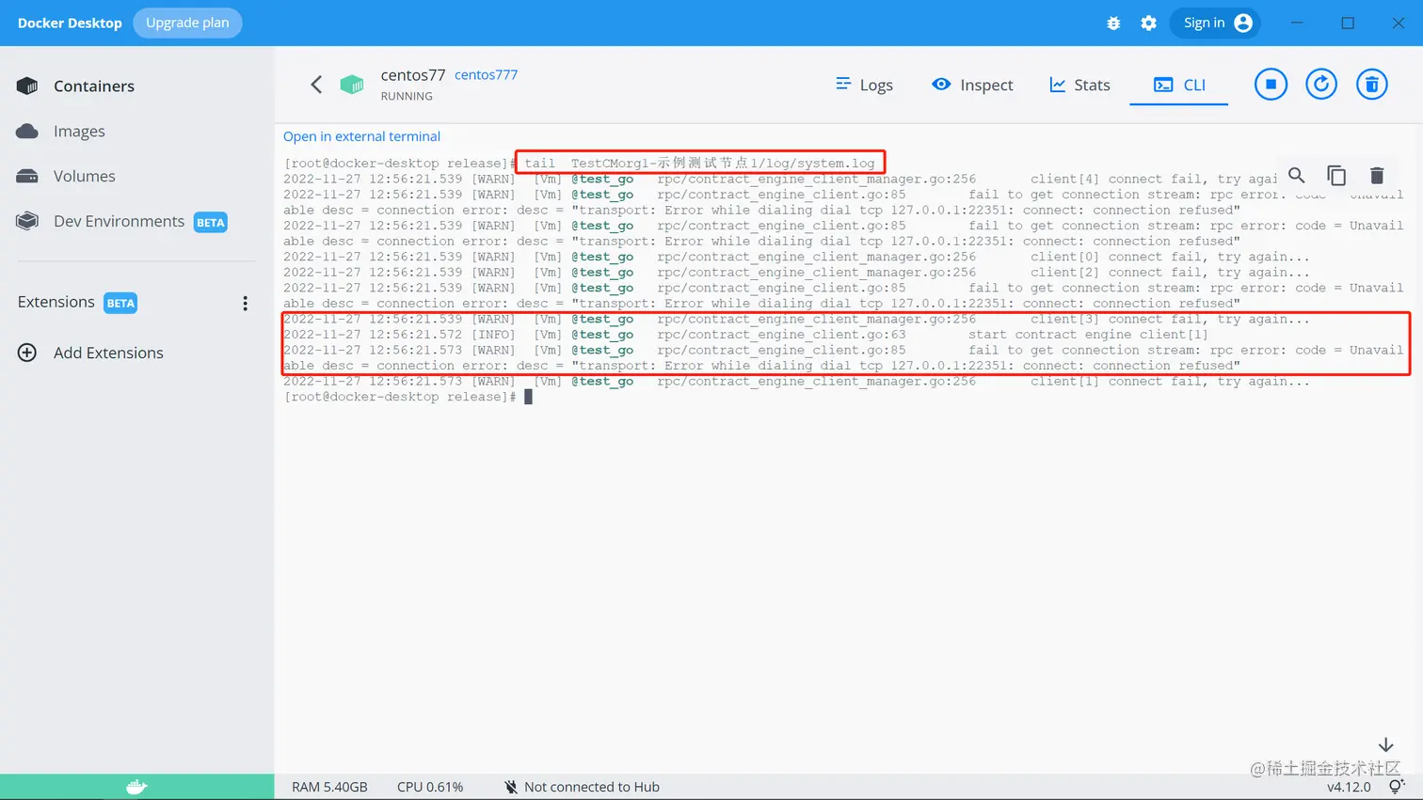Screen dimensions: 1423x800
Task: Click the Not connected to Hub text
Action: point(592,787)
